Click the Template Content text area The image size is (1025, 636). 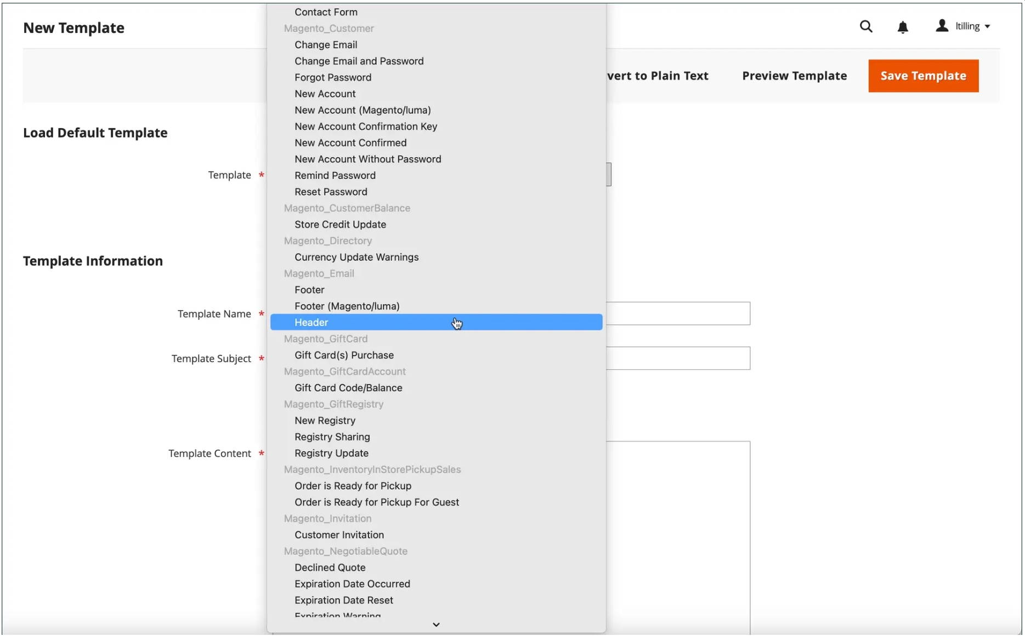(x=678, y=537)
